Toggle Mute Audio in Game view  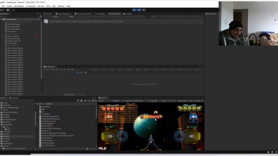click(x=182, y=101)
